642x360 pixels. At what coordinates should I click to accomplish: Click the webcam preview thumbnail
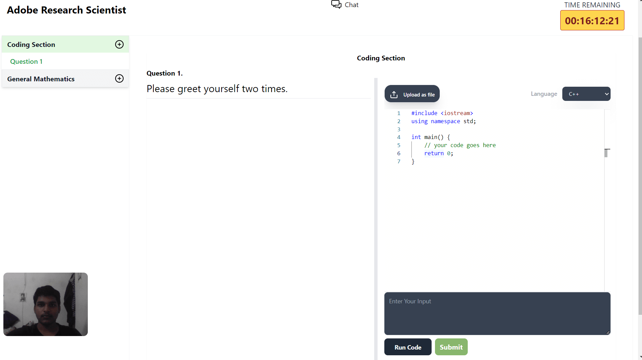46,304
